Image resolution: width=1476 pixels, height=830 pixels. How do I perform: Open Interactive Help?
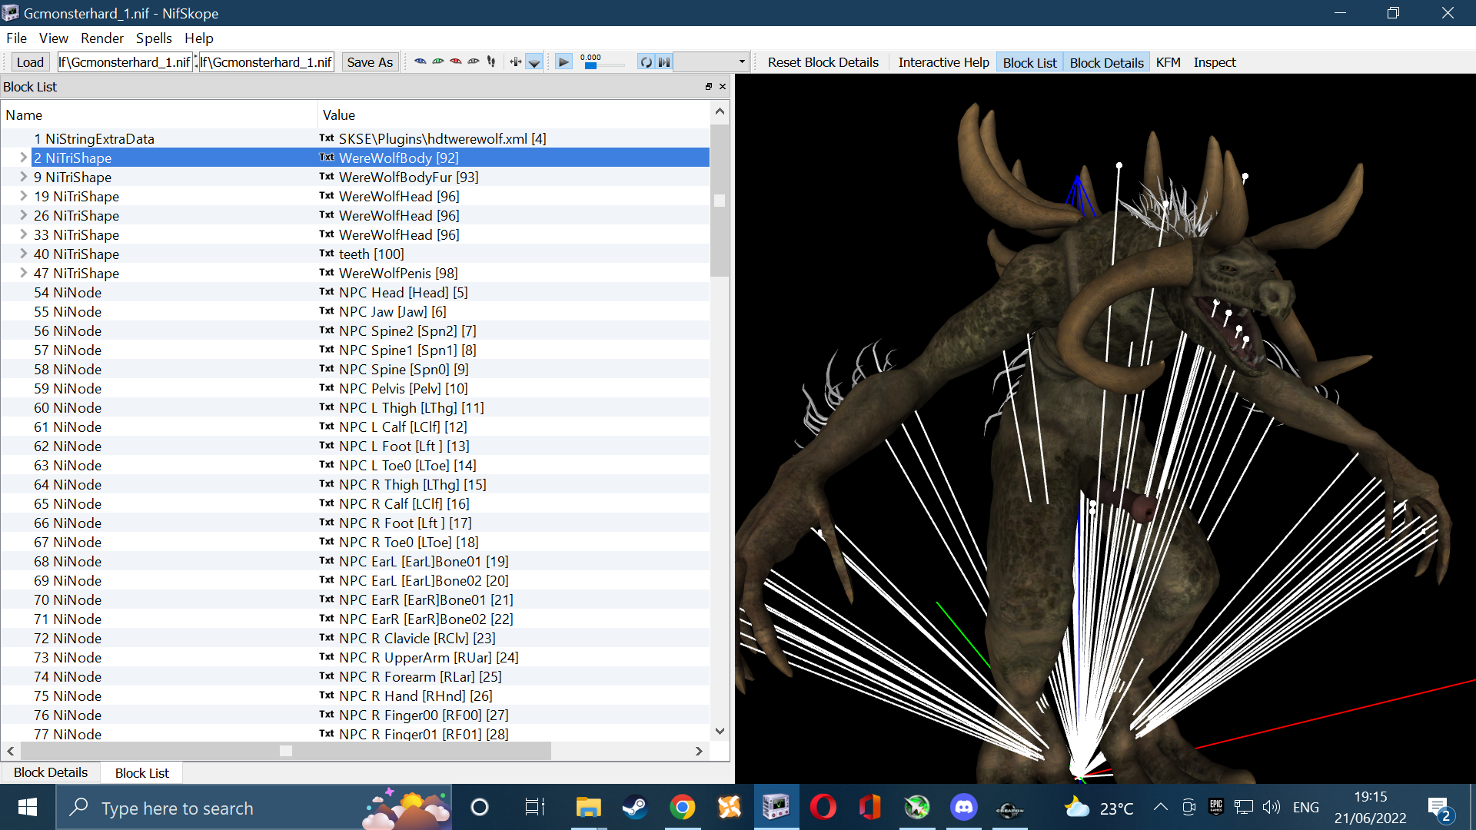(943, 62)
